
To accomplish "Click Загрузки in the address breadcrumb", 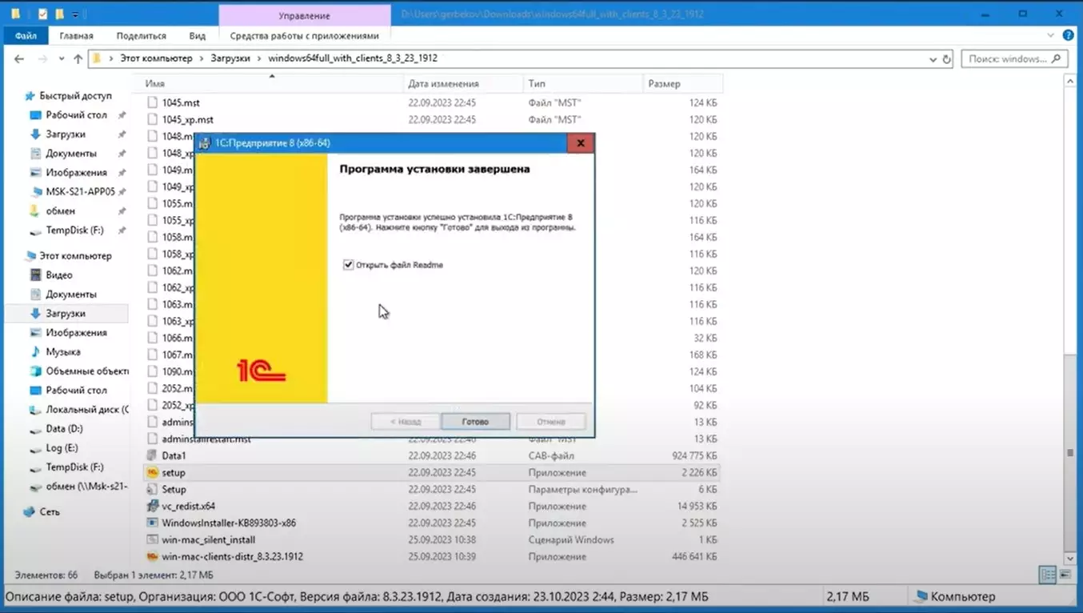I will [230, 58].
